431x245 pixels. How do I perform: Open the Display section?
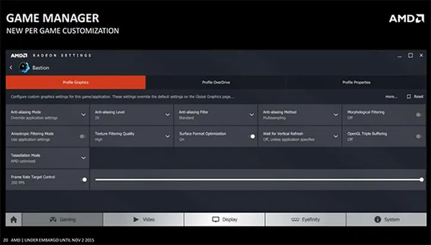coord(224,219)
